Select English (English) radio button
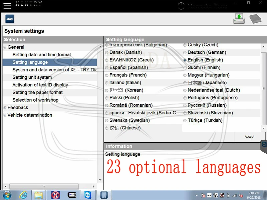This screenshot has height=200, width=267. click(185, 60)
